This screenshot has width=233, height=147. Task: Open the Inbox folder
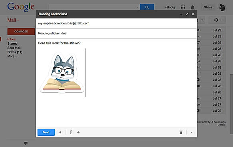point(12,40)
